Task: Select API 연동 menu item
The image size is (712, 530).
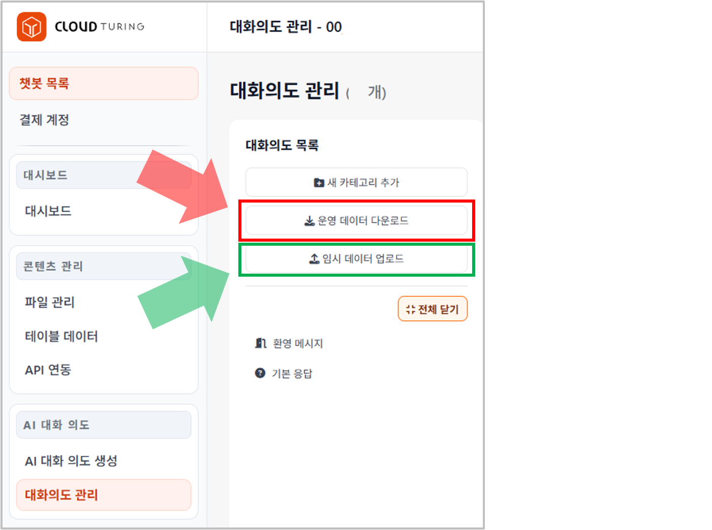Action: point(48,370)
